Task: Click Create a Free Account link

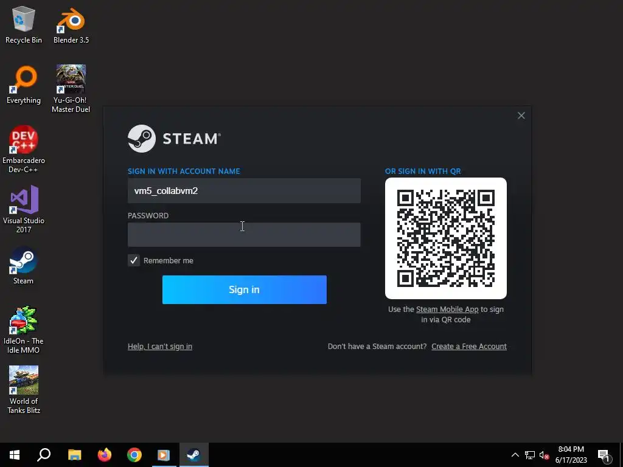Action: pos(469,346)
